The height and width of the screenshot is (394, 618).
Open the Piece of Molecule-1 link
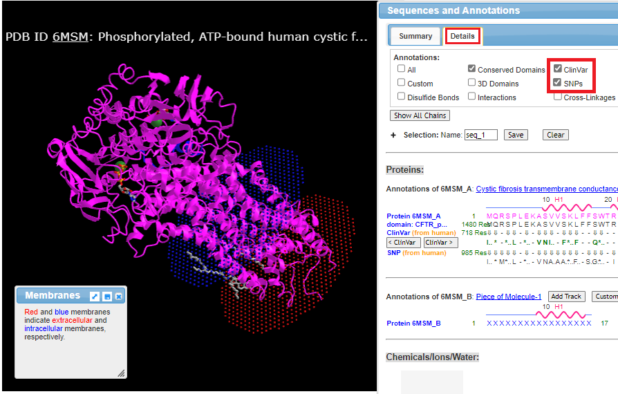coord(508,297)
